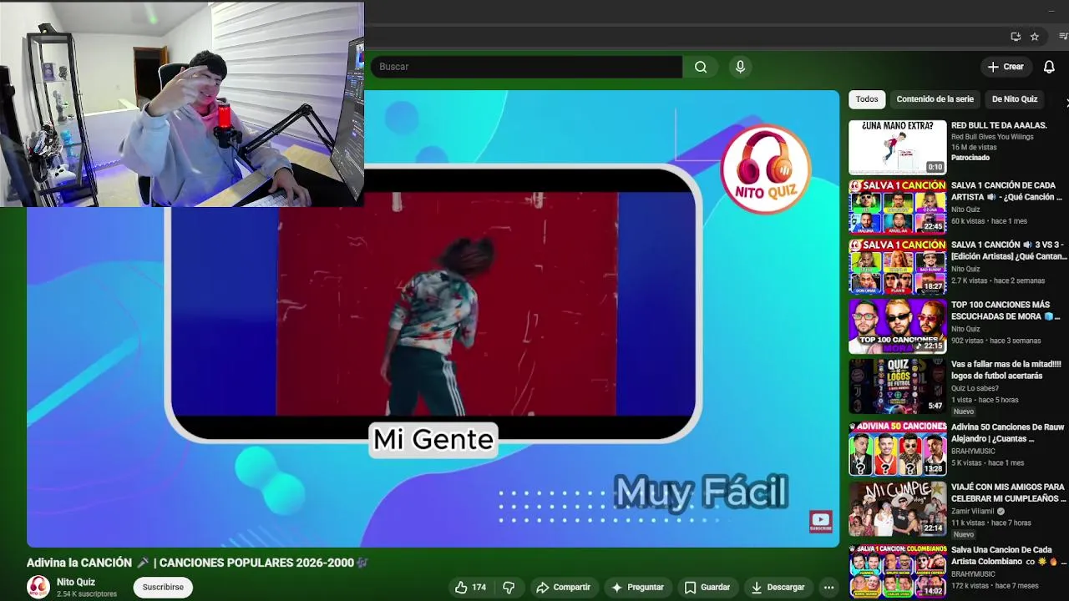Bookmark this page with star icon

[1035, 37]
